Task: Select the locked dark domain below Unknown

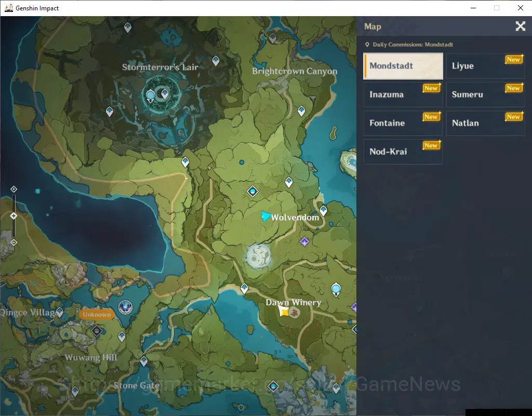Action: click(x=97, y=330)
